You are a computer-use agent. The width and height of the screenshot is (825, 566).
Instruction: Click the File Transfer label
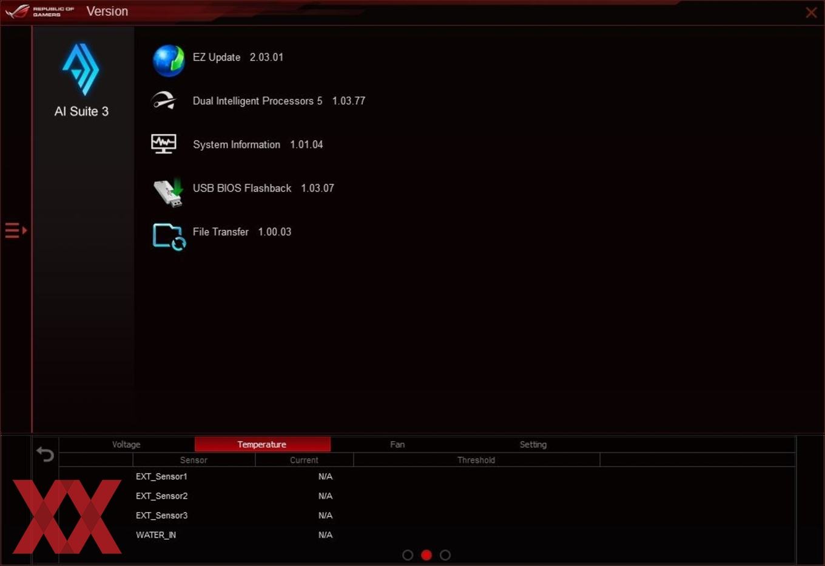(x=221, y=232)
